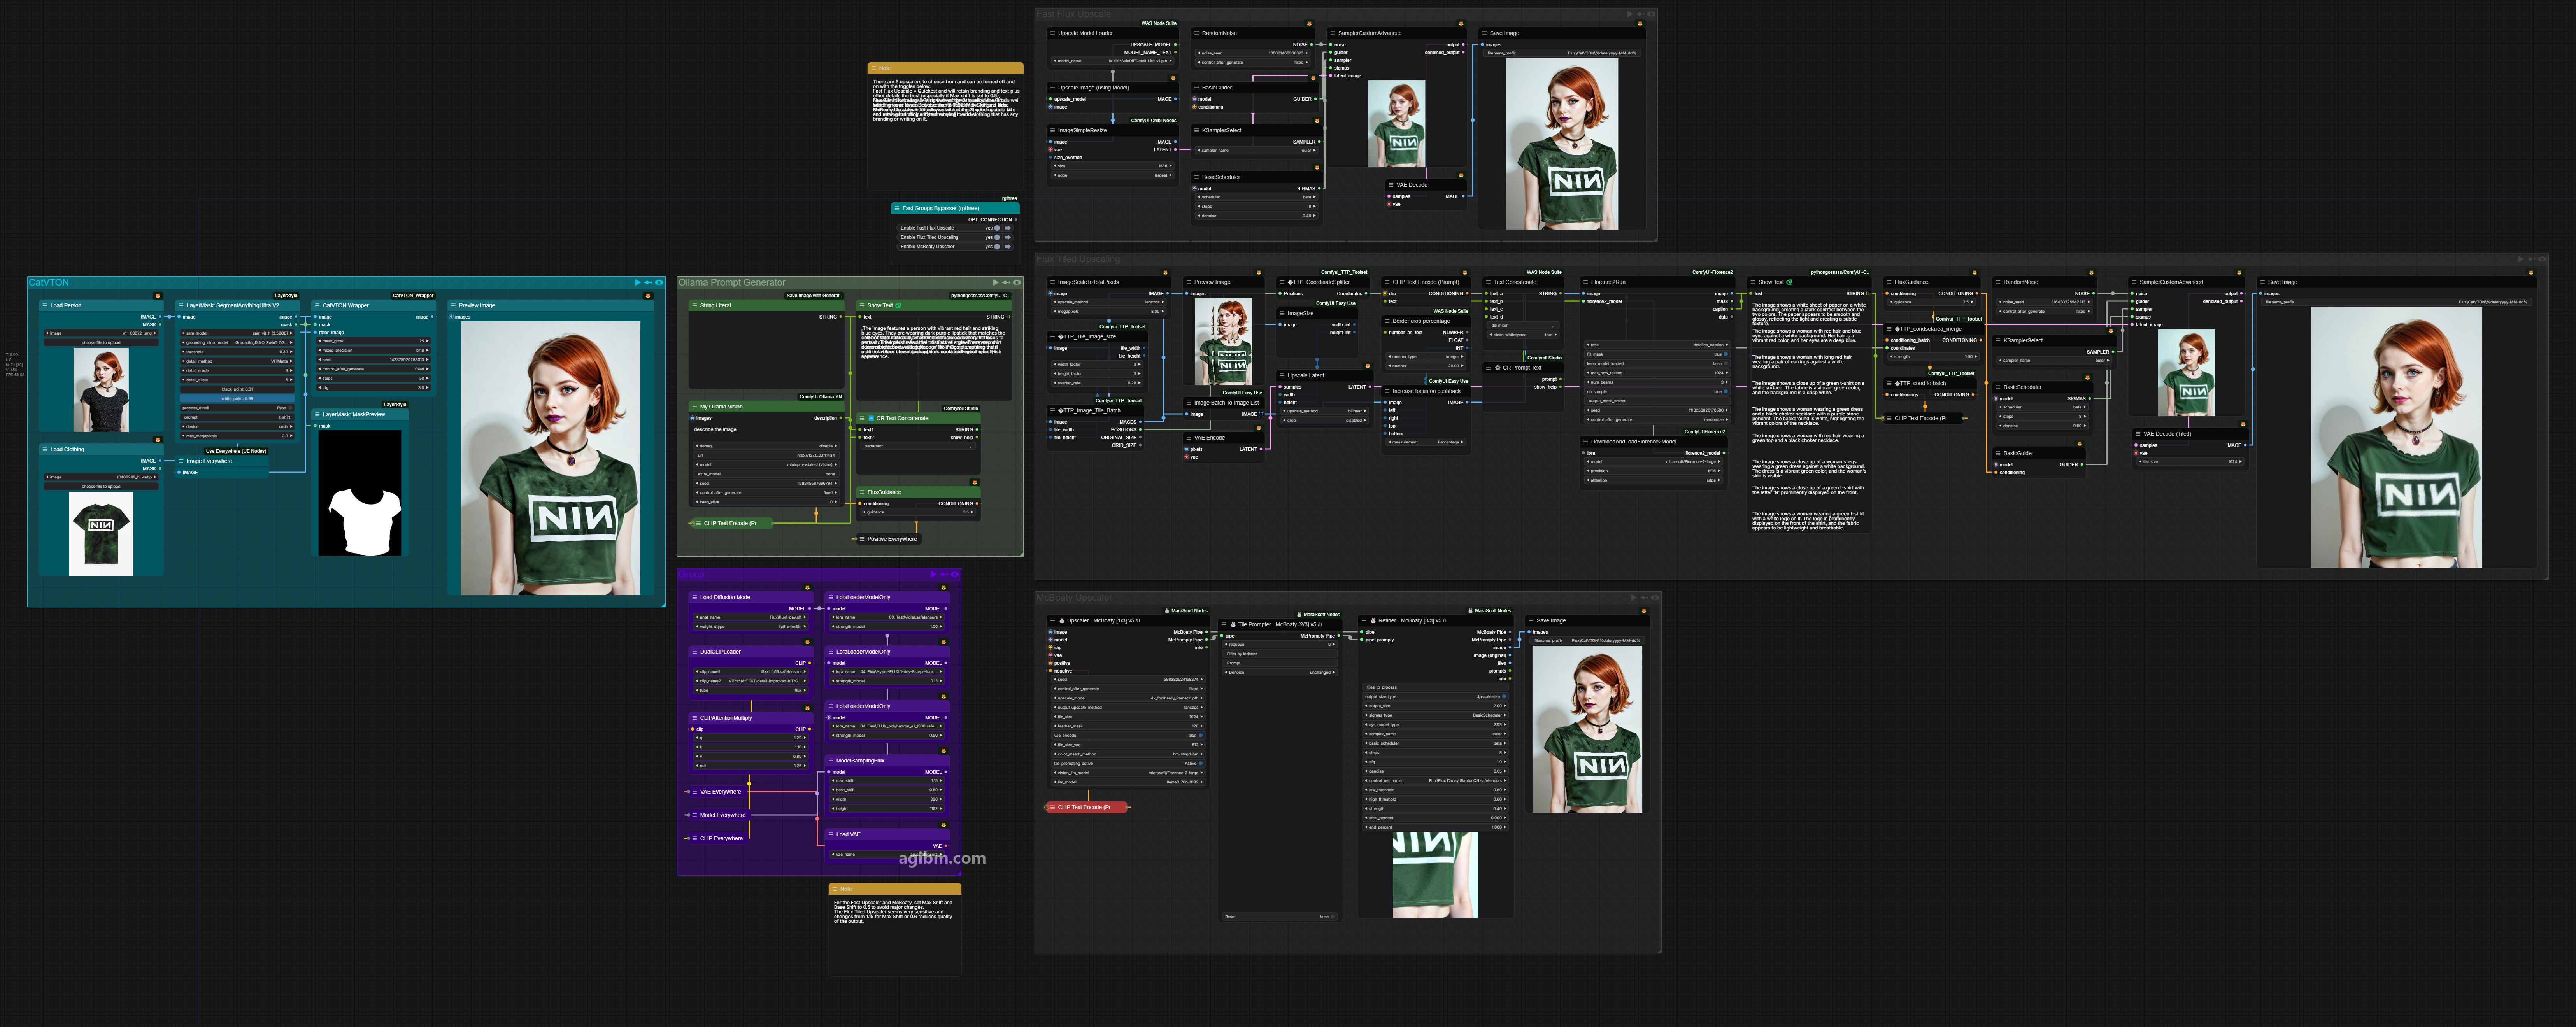Open the Load Clothing node menu icon
The height and width of the screenshot is (1027, 2576).
click(x=45, y=450)
